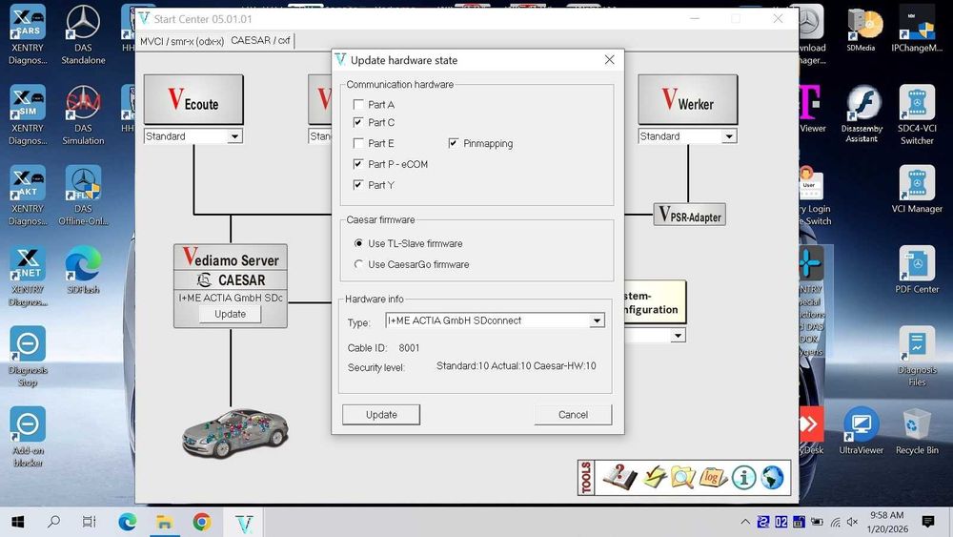Expand Werker Standard dropdown
The image size is (953, 537).
click(729, 136)
